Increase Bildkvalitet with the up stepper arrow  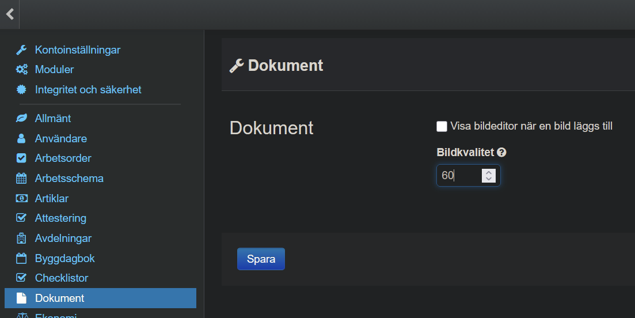pos(489,172)
